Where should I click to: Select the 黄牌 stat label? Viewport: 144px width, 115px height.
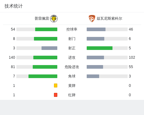tap(72, 86)
